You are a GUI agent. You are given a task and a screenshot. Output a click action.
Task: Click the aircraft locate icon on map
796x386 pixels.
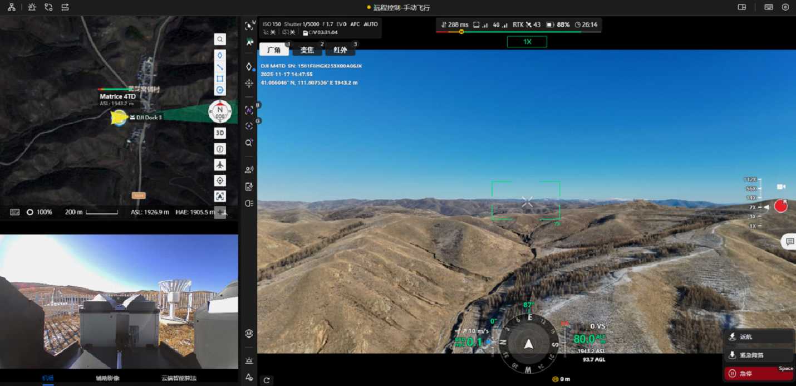pos(220,165)
